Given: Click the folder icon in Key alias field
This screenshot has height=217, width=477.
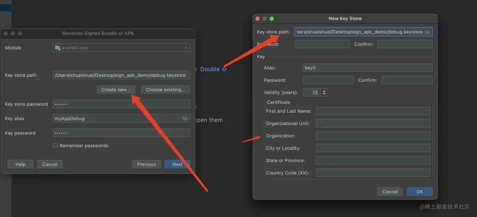Looking at the screenshot, I should [185, 119].
